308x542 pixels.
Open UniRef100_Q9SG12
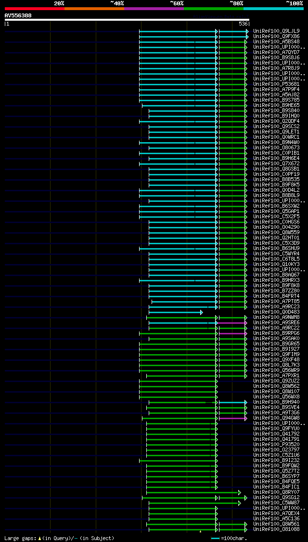tap(276, 497)
